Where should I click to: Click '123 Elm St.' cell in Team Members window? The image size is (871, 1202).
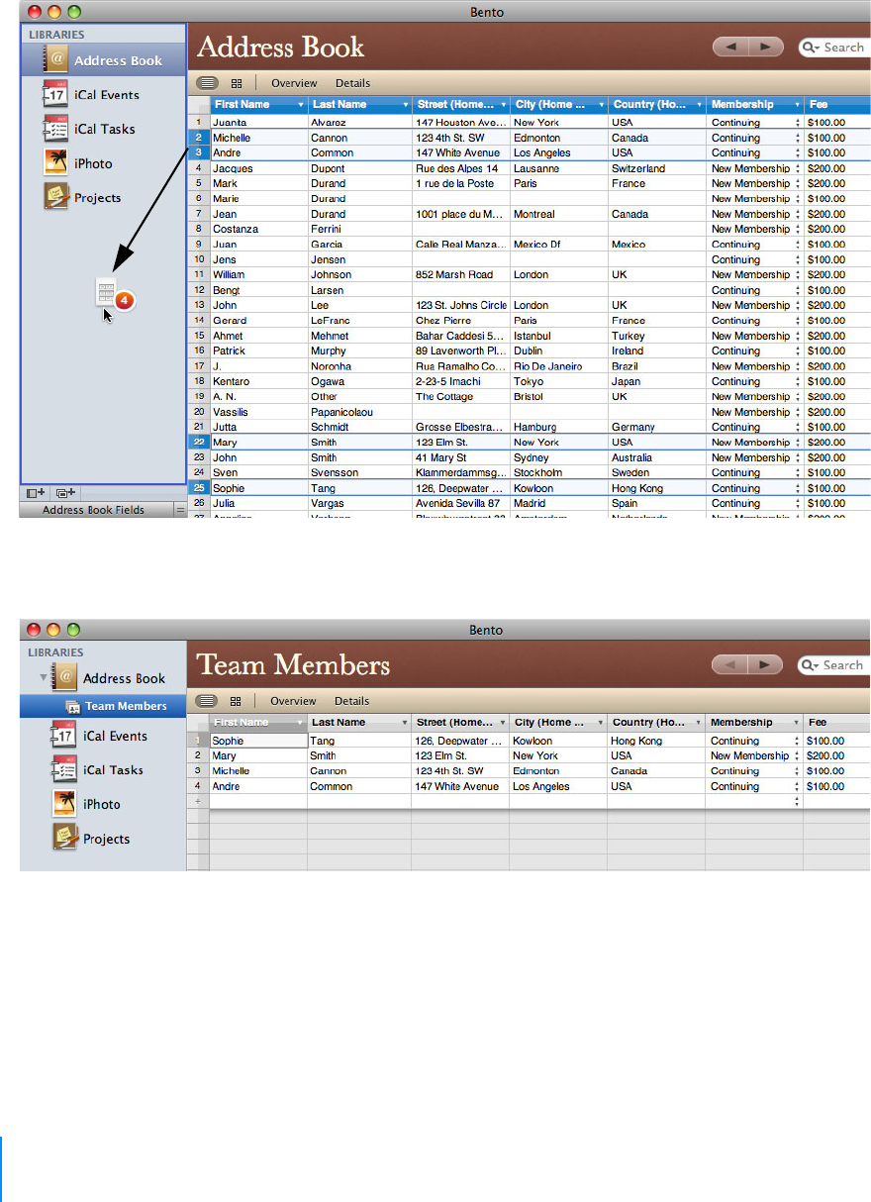pyautogui.click(x=460, y=755)
